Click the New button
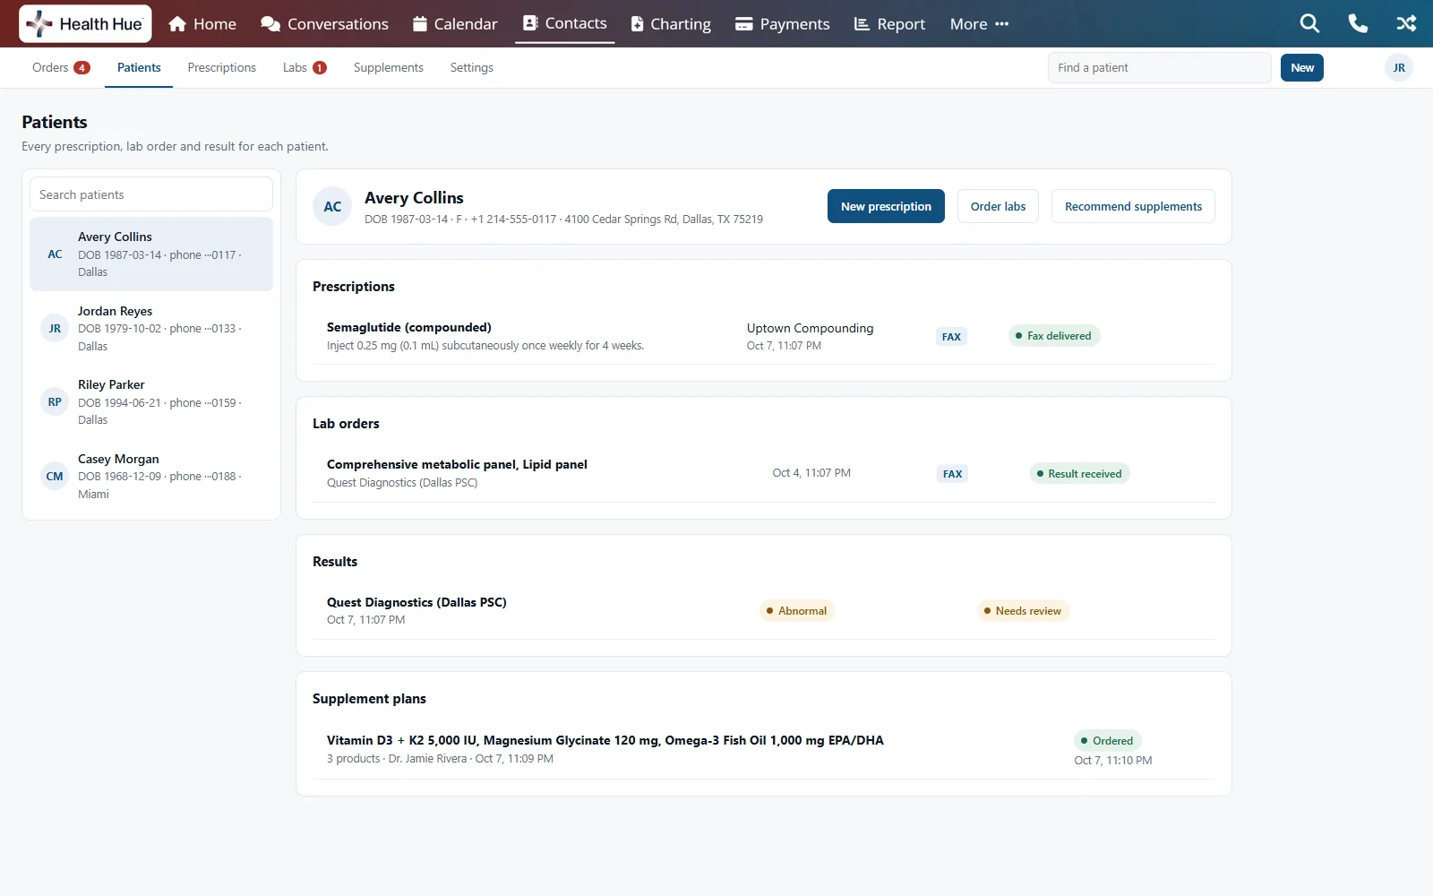This screenshot has width=1433, height=896. tap(1301, 68)
